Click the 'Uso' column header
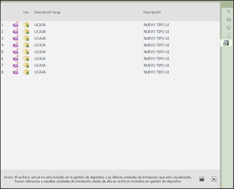Viewport: 234px width, 189px height. (26, 12)
